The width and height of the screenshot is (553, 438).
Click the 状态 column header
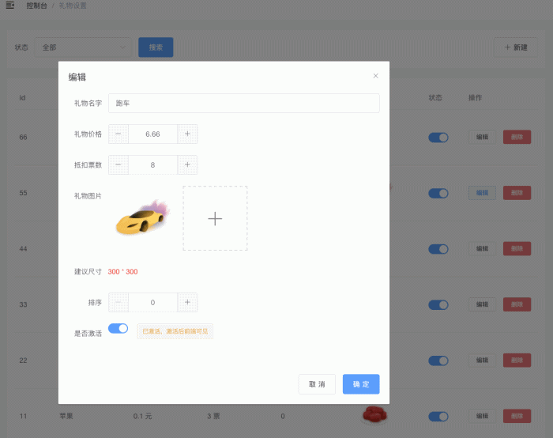pos(435,98)
